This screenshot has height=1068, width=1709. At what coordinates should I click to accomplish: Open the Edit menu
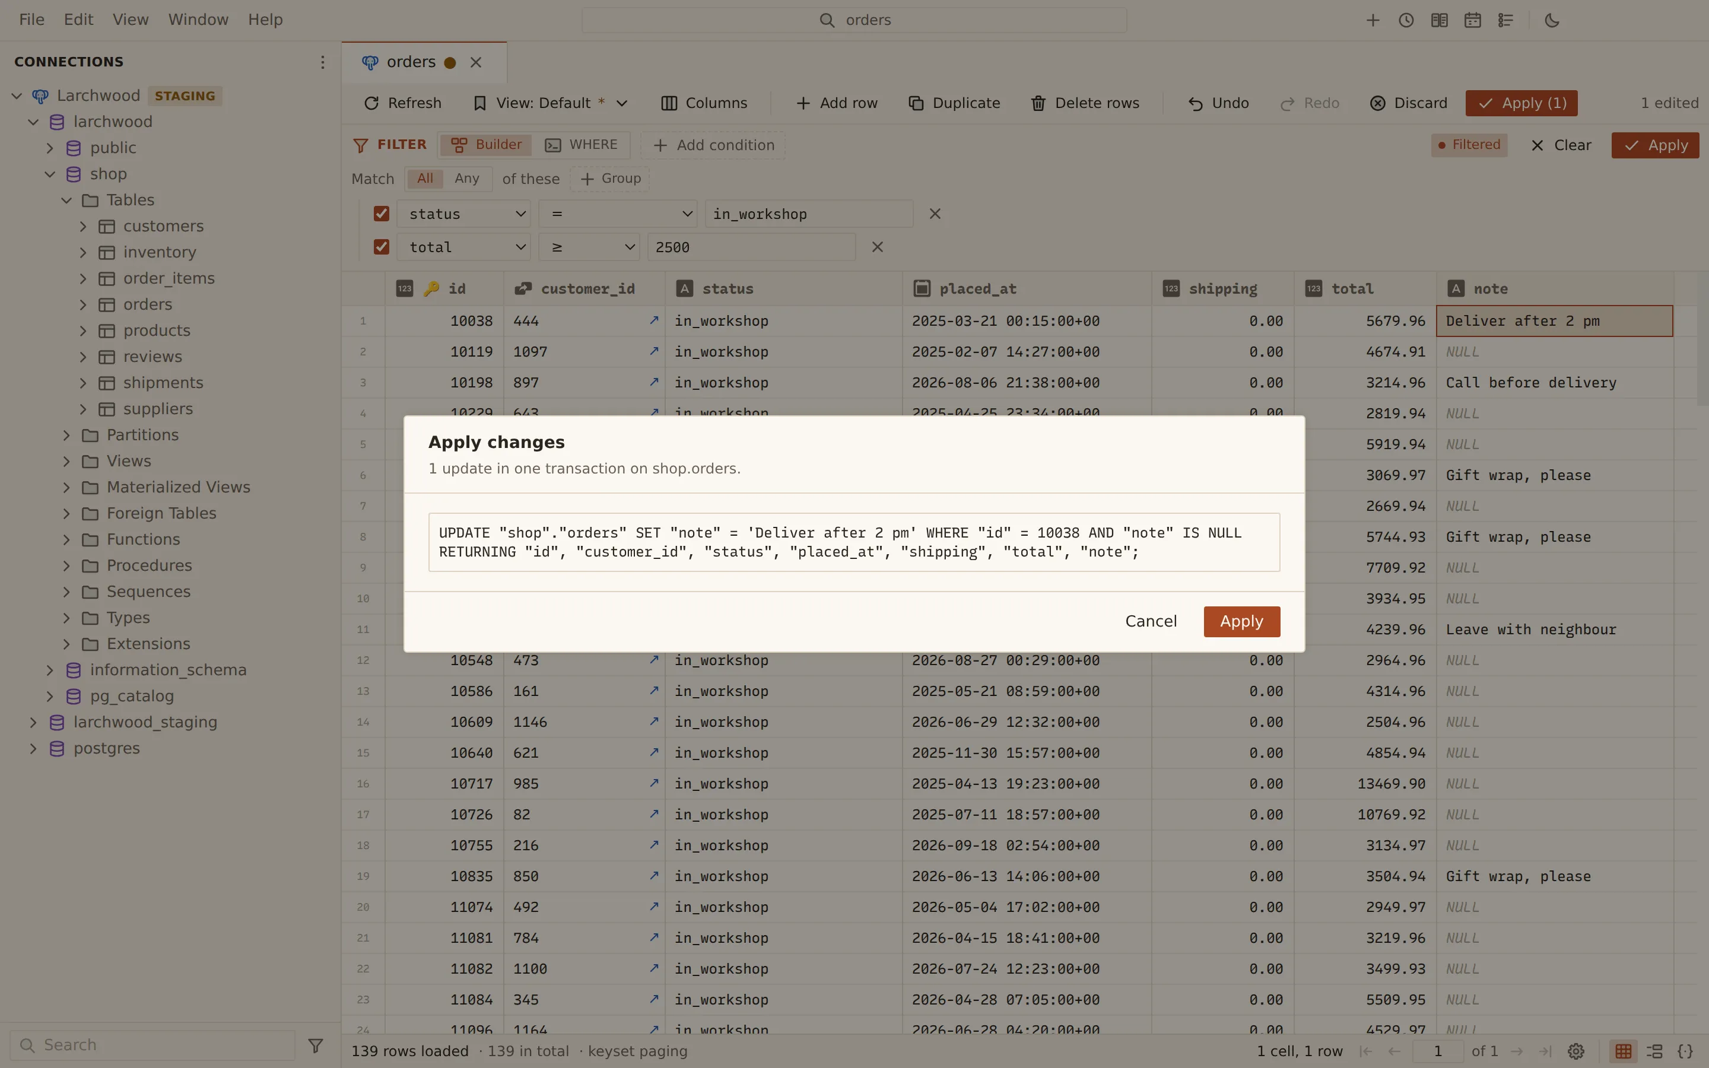click(78, 20)
